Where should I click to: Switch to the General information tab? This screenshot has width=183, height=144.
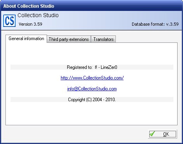pos(26,39)
